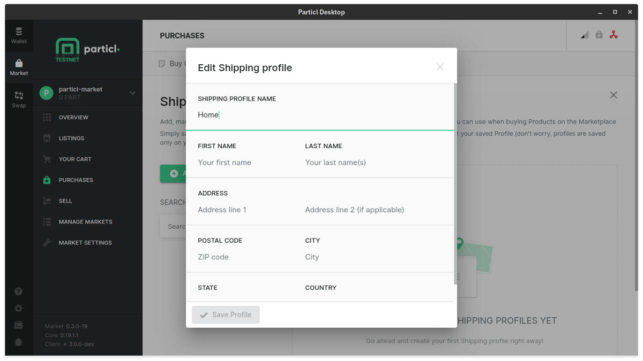
Task: Open the Market section
Action: click(19, 68)
